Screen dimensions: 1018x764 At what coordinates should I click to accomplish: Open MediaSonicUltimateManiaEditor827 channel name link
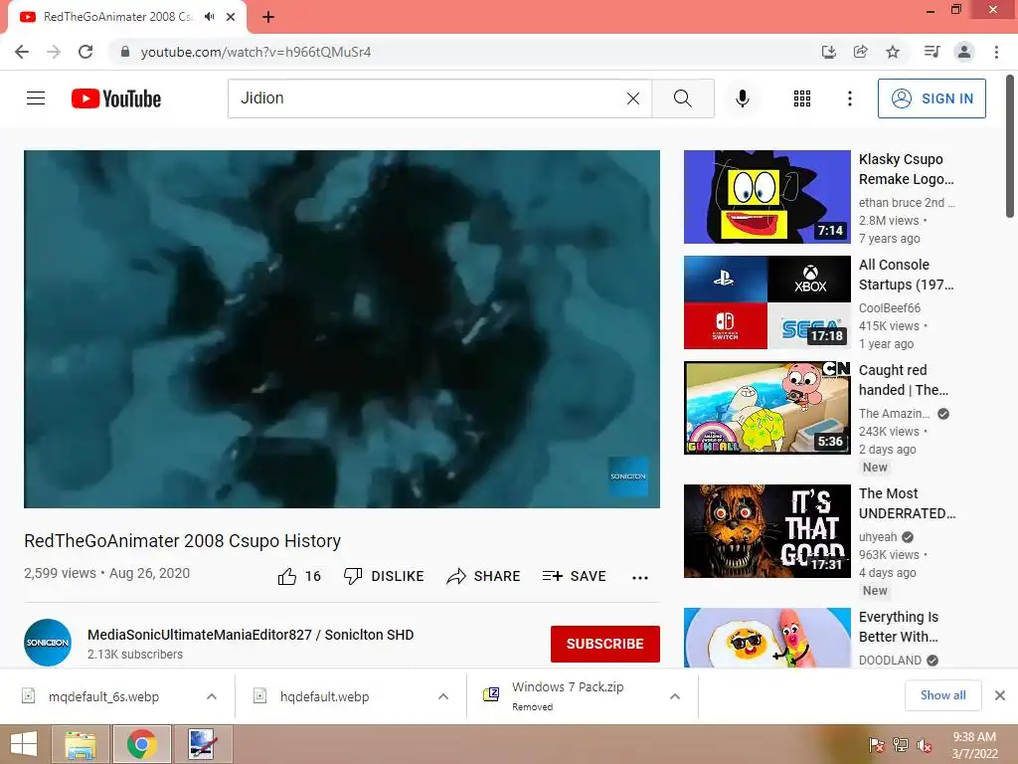click(x=251, y=635)
